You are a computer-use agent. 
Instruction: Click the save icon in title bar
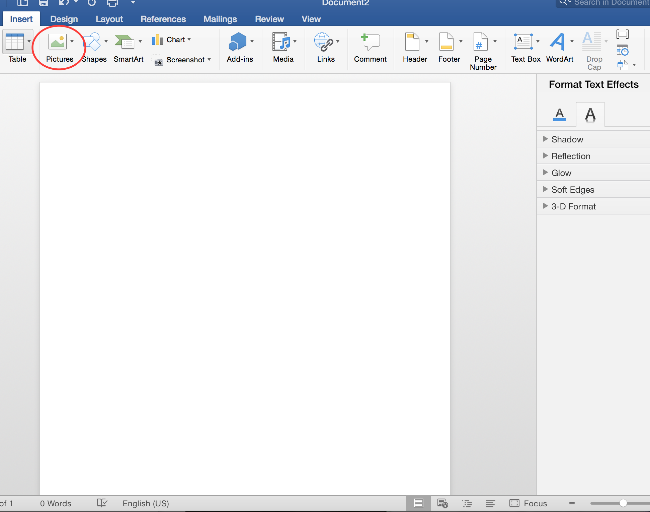coord(44,3)
